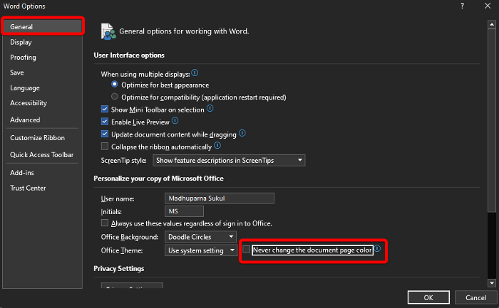Click info icon beside multiple displays label
This screenshot has height=308, width=499.
click(195, 73)
